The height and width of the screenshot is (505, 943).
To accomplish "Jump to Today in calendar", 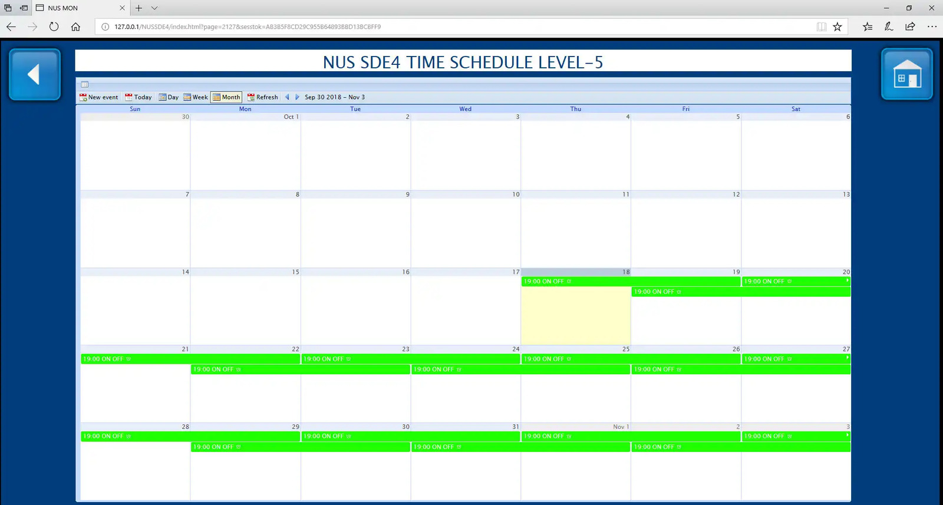I will pos(139,97).
